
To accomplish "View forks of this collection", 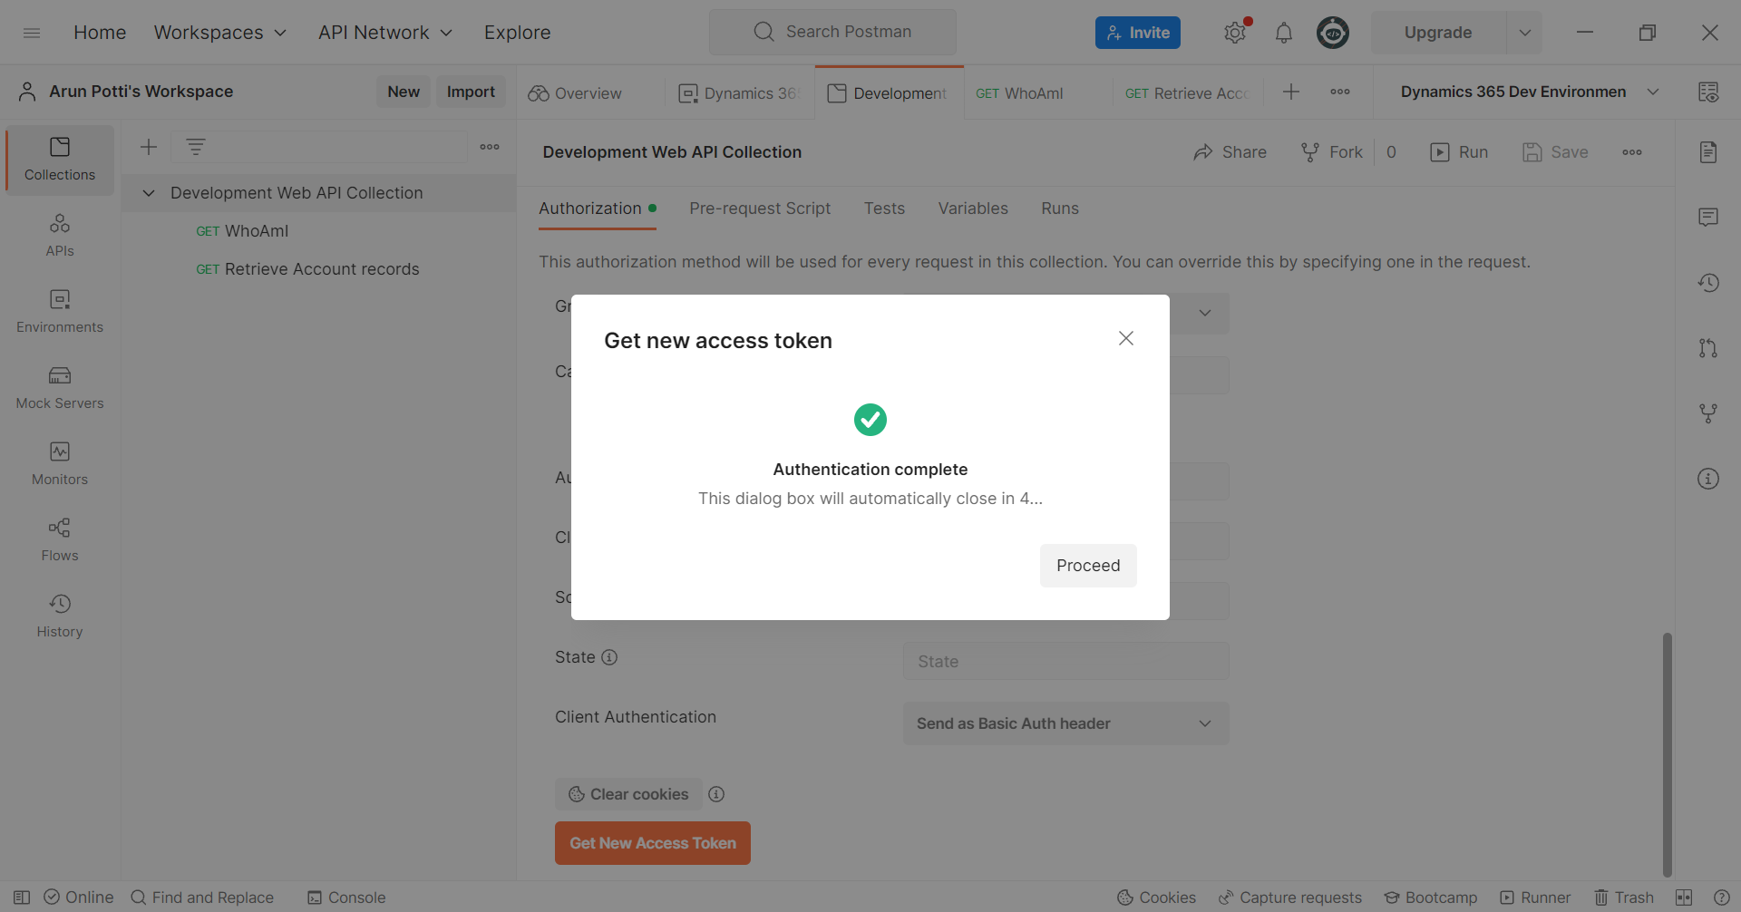I will [1708, 413].
